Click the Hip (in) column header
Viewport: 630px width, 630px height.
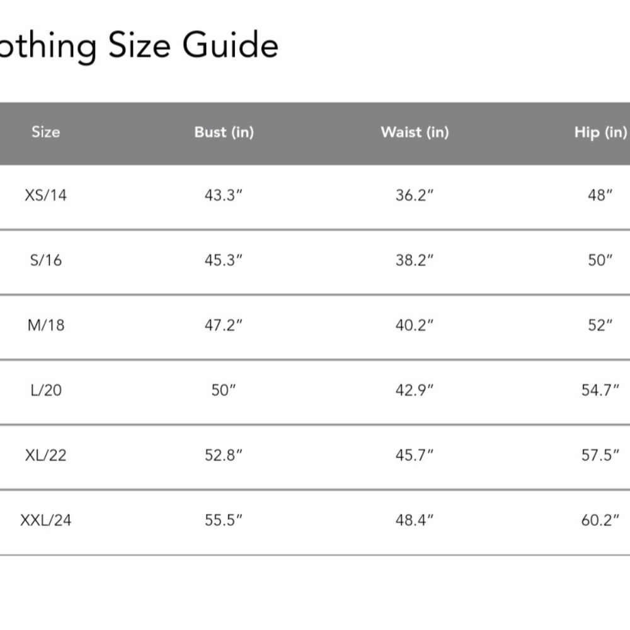(x=600, y=132)
